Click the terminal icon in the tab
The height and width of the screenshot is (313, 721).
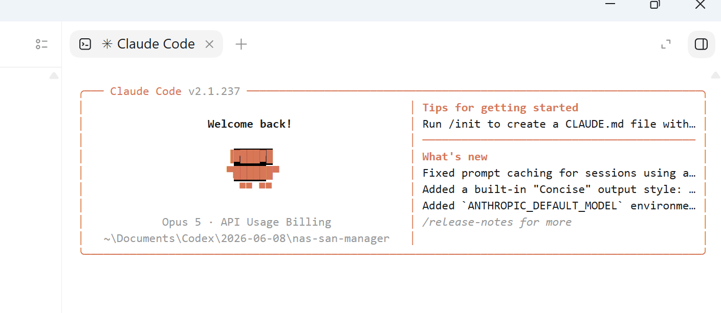coord(85,44)
